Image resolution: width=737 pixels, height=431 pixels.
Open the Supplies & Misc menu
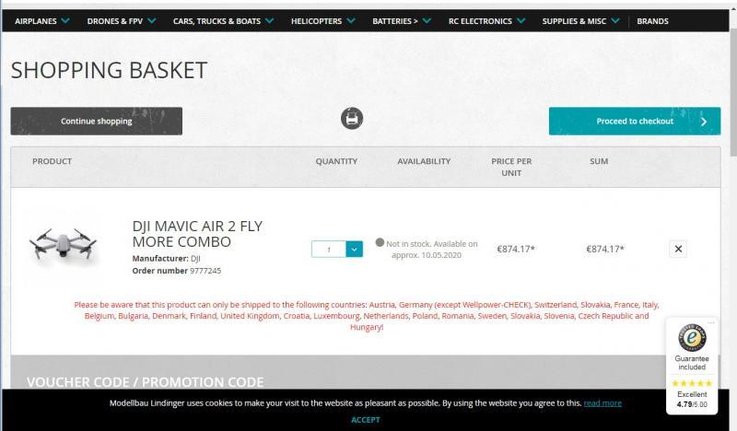pos(580,21)
